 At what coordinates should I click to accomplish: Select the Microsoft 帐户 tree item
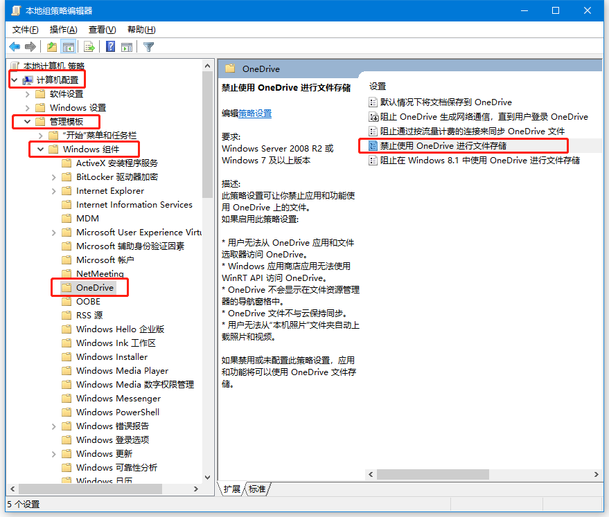(105, 260)
